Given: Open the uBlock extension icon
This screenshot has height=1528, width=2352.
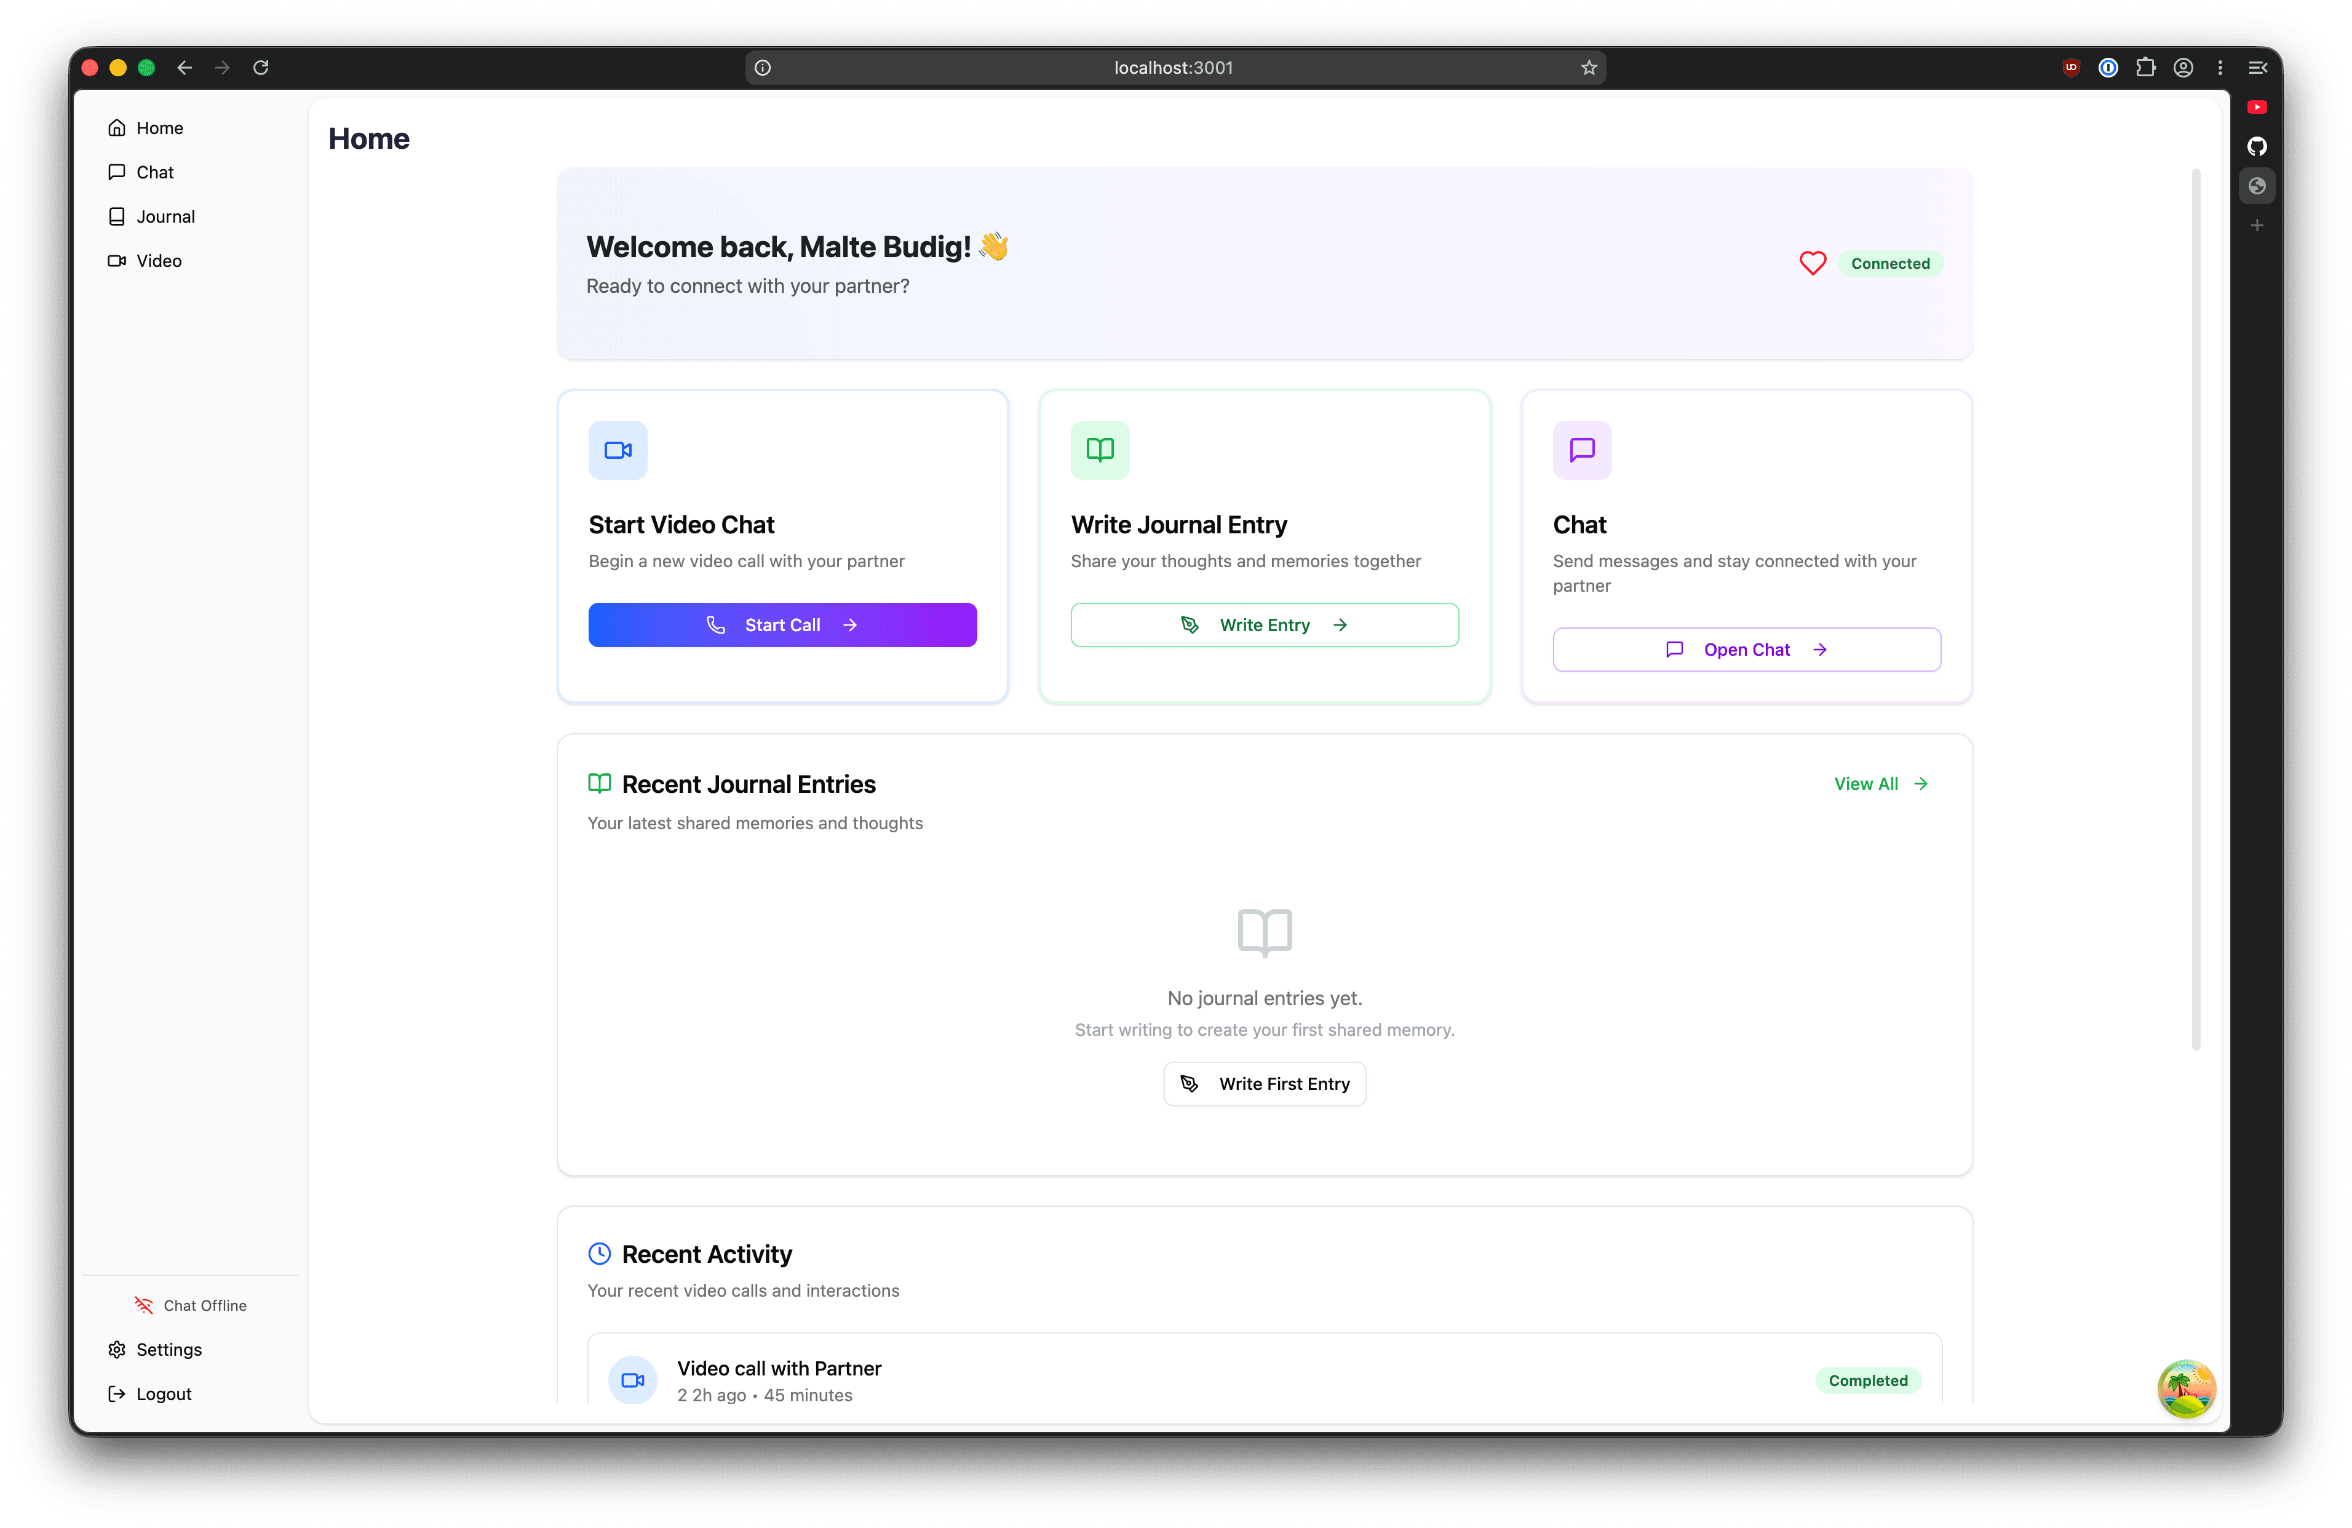Looking at the screenshot, I should tap(2072, 67).
